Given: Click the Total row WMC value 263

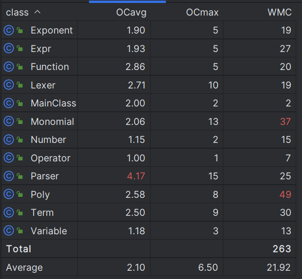Looking at the screenshot, I should tap(282, 249).
